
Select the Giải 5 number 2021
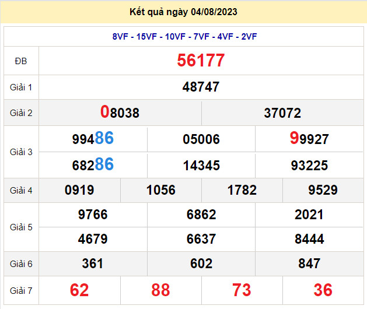309,215
